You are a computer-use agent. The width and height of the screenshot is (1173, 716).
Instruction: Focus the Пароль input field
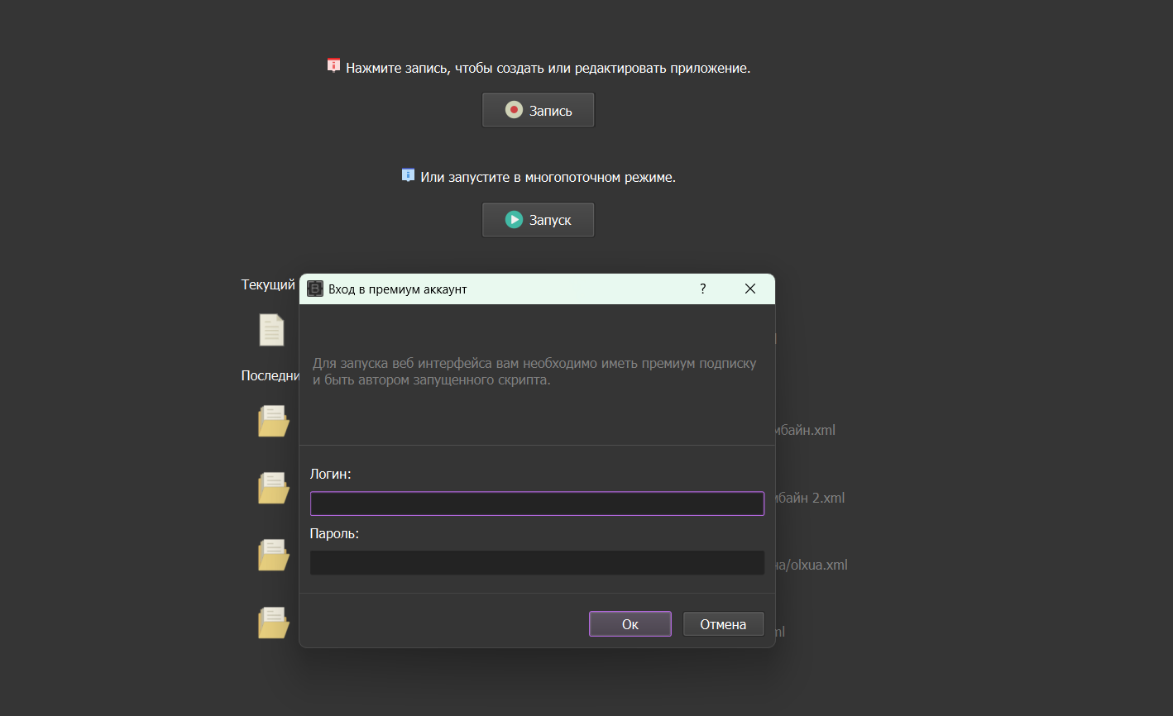coord(537,562)
